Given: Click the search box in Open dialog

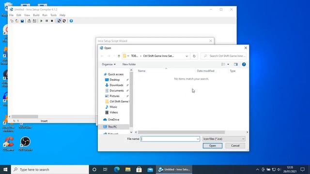Looking at the screenshot, I should pyautogui.click(x=224, y=56).
